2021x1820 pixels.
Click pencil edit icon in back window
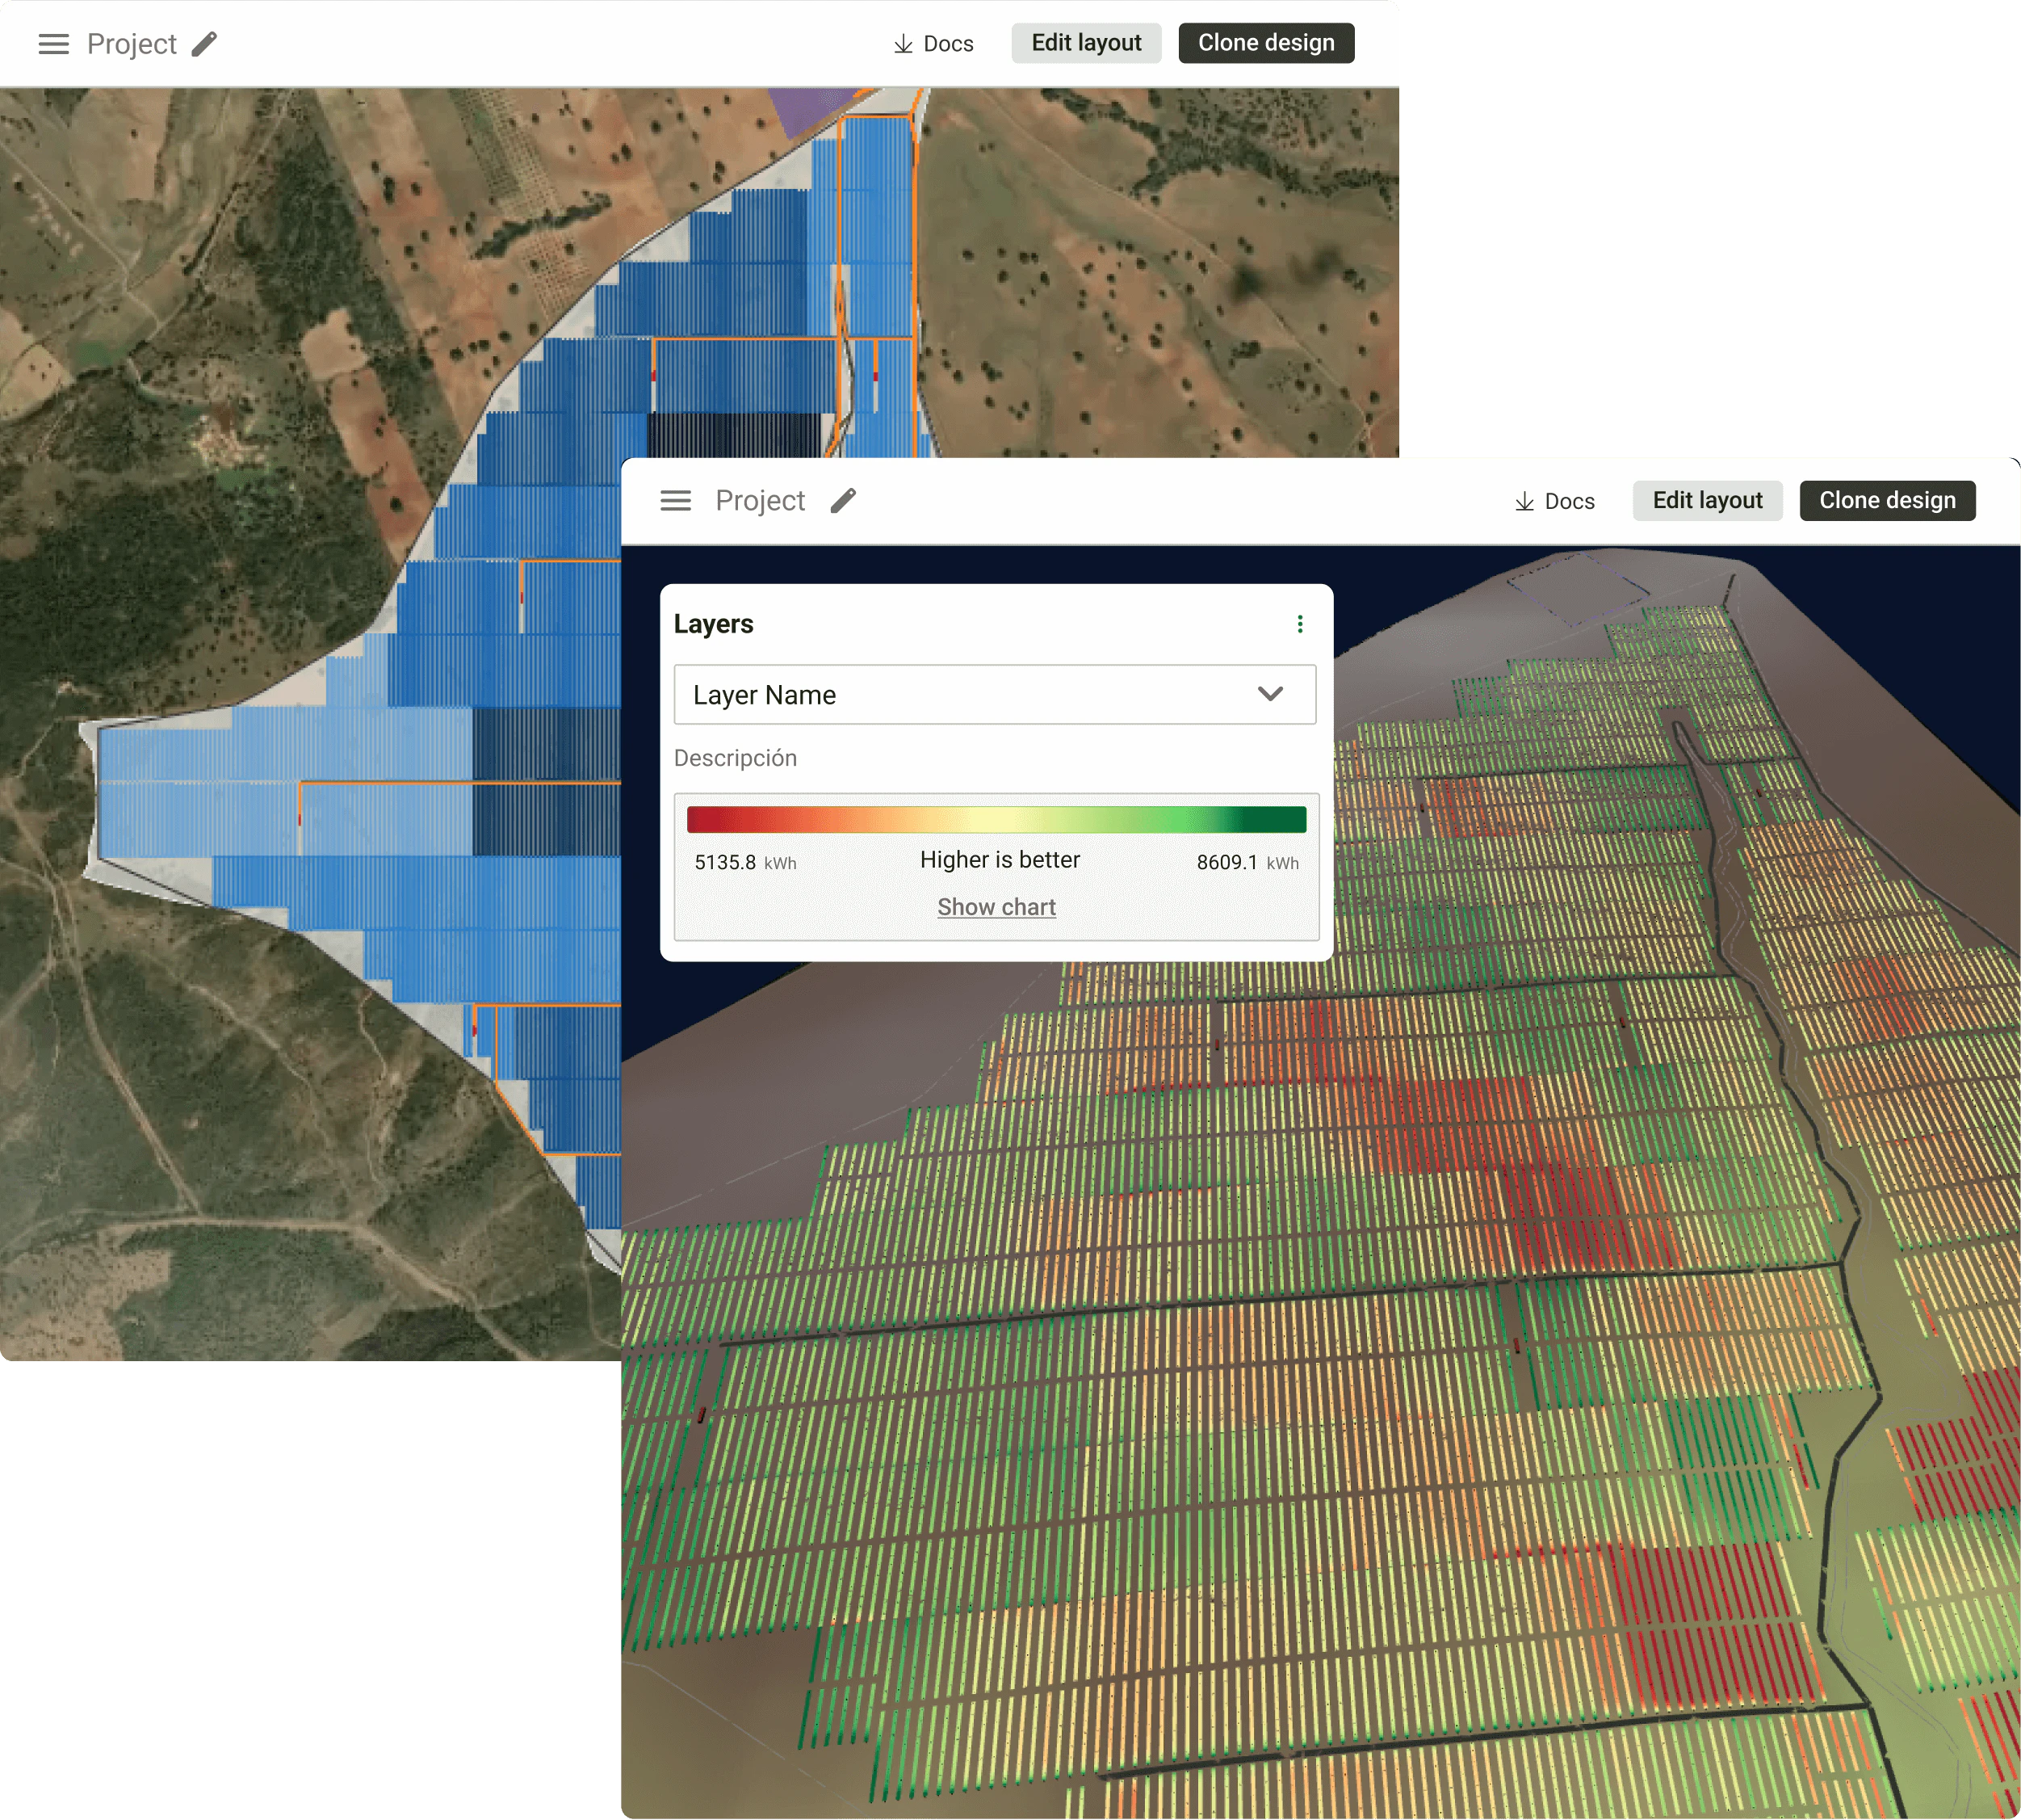tap(204, 44)
